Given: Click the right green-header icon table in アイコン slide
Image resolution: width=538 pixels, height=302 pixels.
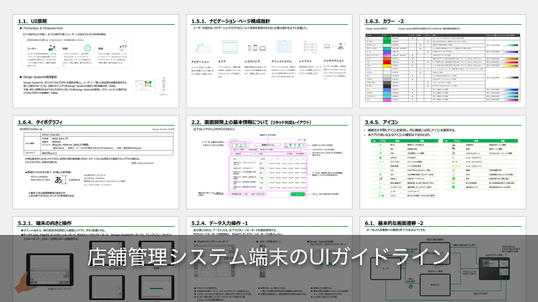Looking at the screenshot, I should click(480, 164).
